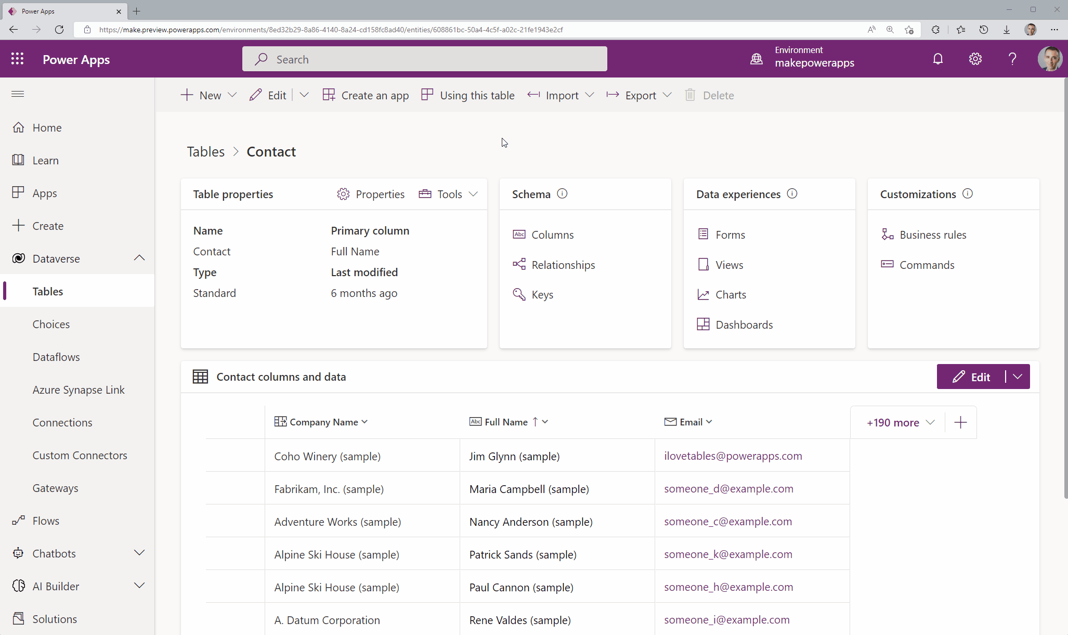
Task: Open the settings gear in header
Action: (x=975, y=59)
